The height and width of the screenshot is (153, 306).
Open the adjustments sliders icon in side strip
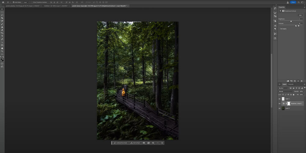click(275, 16)
